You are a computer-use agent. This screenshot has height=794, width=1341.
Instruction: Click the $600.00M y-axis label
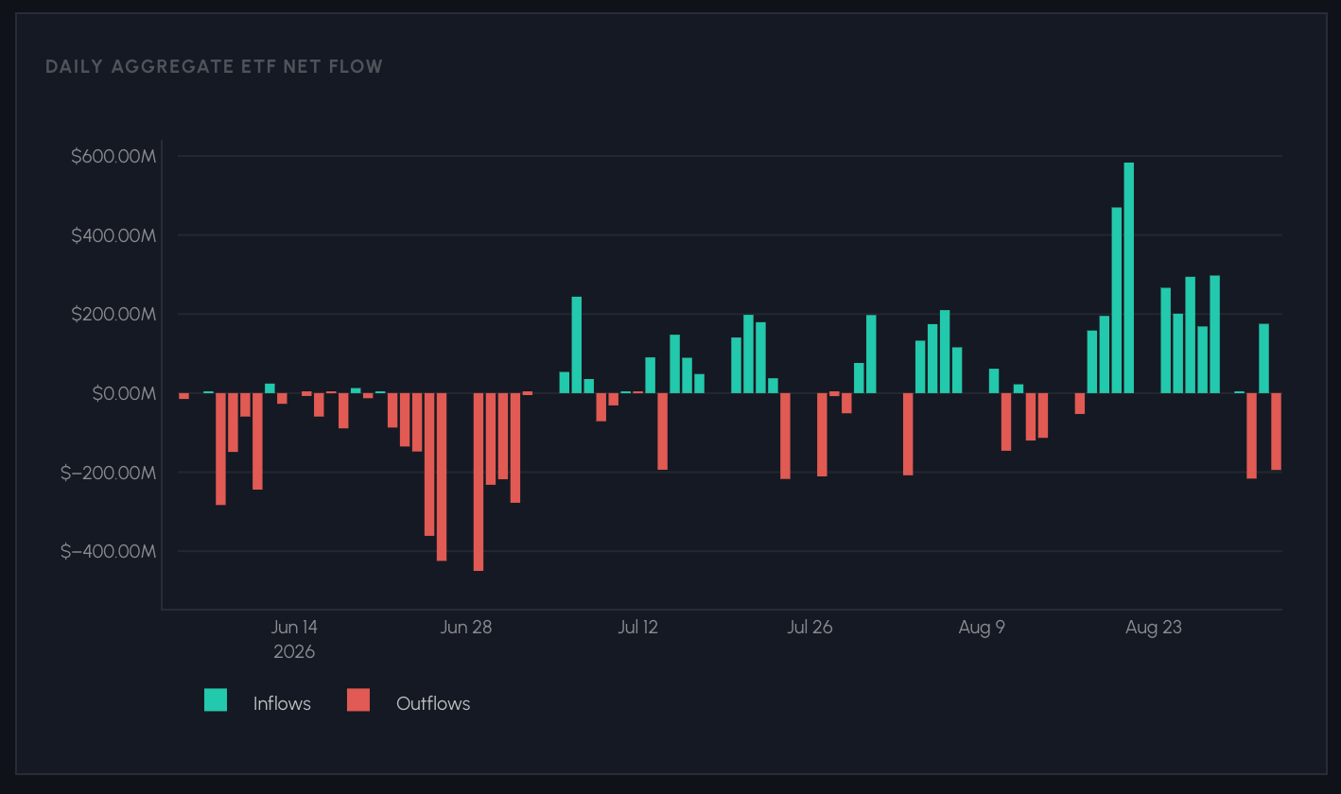point(113,156)
